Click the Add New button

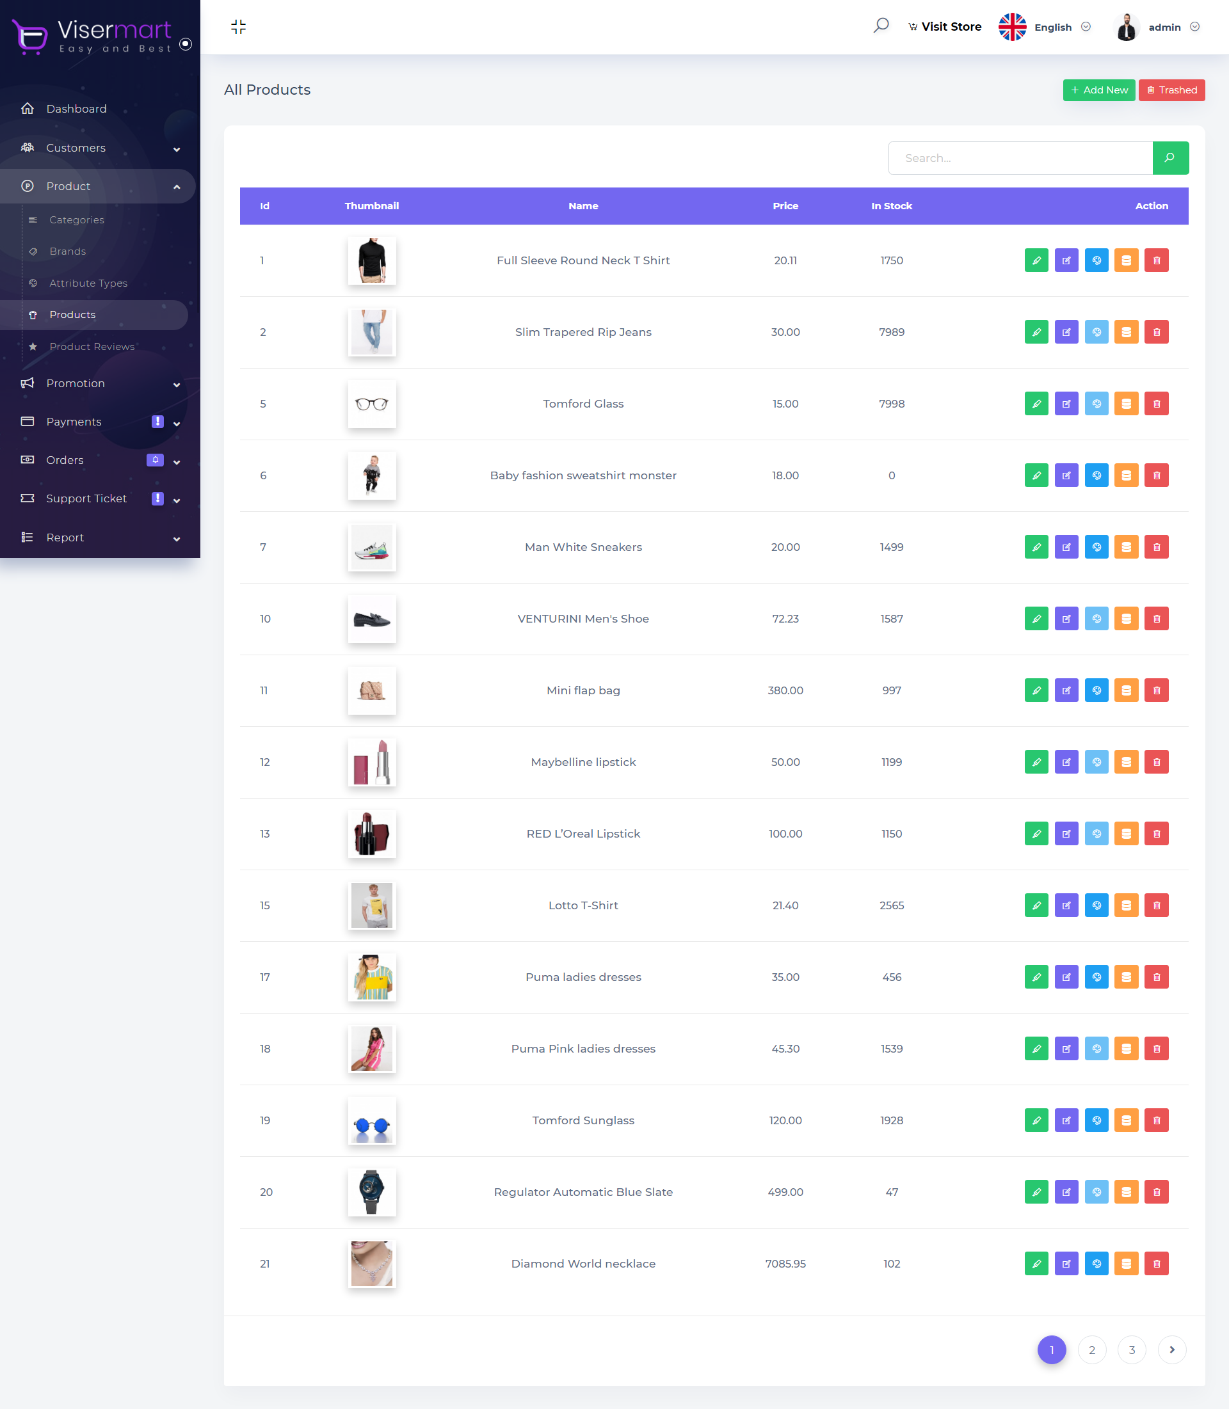coord(1098,90)
